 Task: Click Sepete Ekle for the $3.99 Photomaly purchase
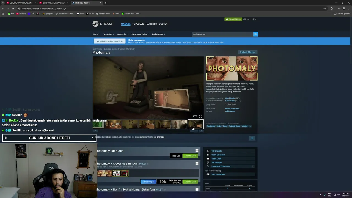pyautogui.click(x=190, y=156)
